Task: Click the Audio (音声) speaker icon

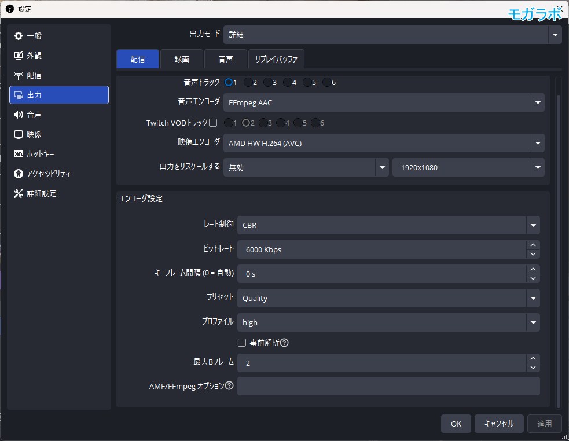Action: point(18,115)
